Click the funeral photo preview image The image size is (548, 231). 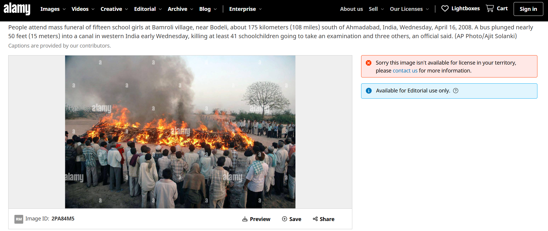(180, 132)
